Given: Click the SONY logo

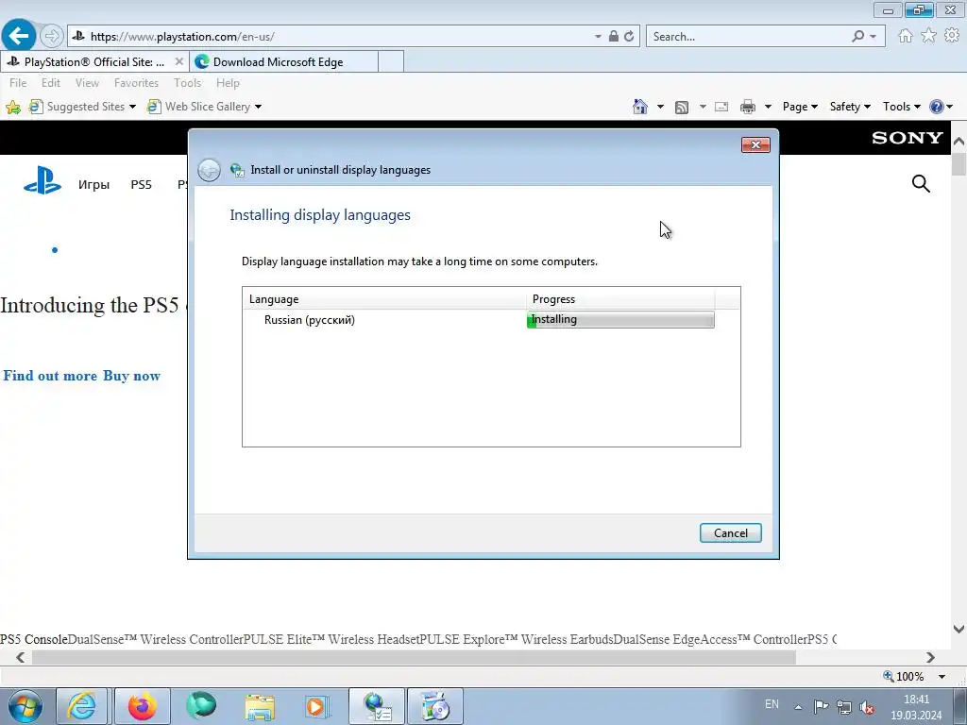Looking at the screenshot, I should [x=908, y=138].
